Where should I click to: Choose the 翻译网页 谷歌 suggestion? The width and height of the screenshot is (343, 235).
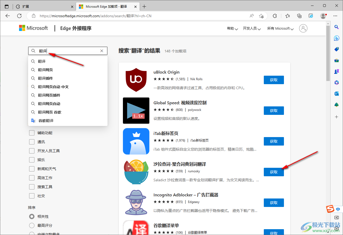pyautogui.click(x=68, y=112)
